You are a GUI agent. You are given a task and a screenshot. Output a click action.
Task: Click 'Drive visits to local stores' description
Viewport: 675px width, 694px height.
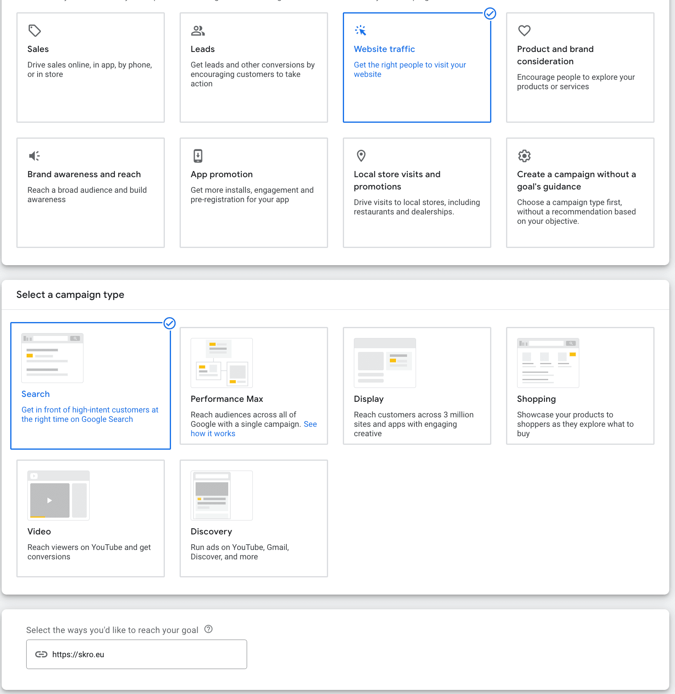tap(417, 207)
